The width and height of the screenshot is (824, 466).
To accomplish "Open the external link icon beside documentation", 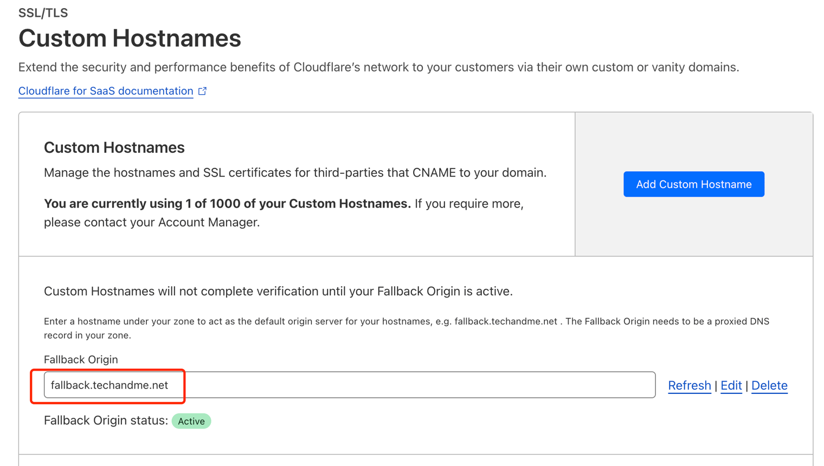I will [203, 91].
